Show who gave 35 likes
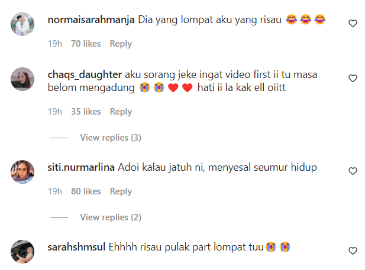This screenshot has width=365, height=270. pyautogui.click(x=86, y=112)
